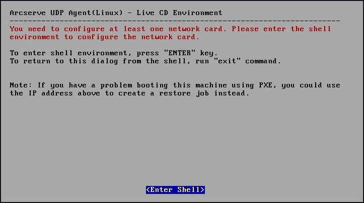
Task: Click red "Please enter the shell" text
Action: [x=281, y=29]
